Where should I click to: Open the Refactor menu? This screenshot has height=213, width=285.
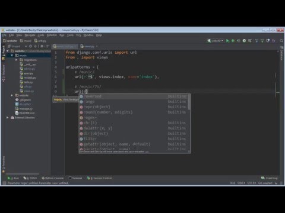click(x=52, y=35)
